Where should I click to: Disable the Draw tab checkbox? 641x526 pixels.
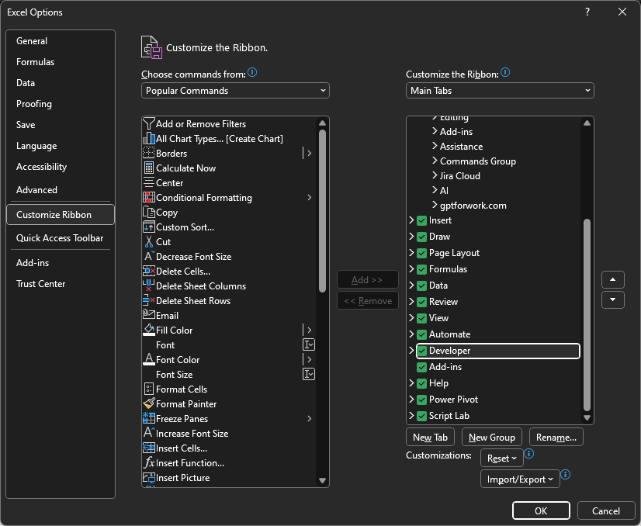[422, 237]
